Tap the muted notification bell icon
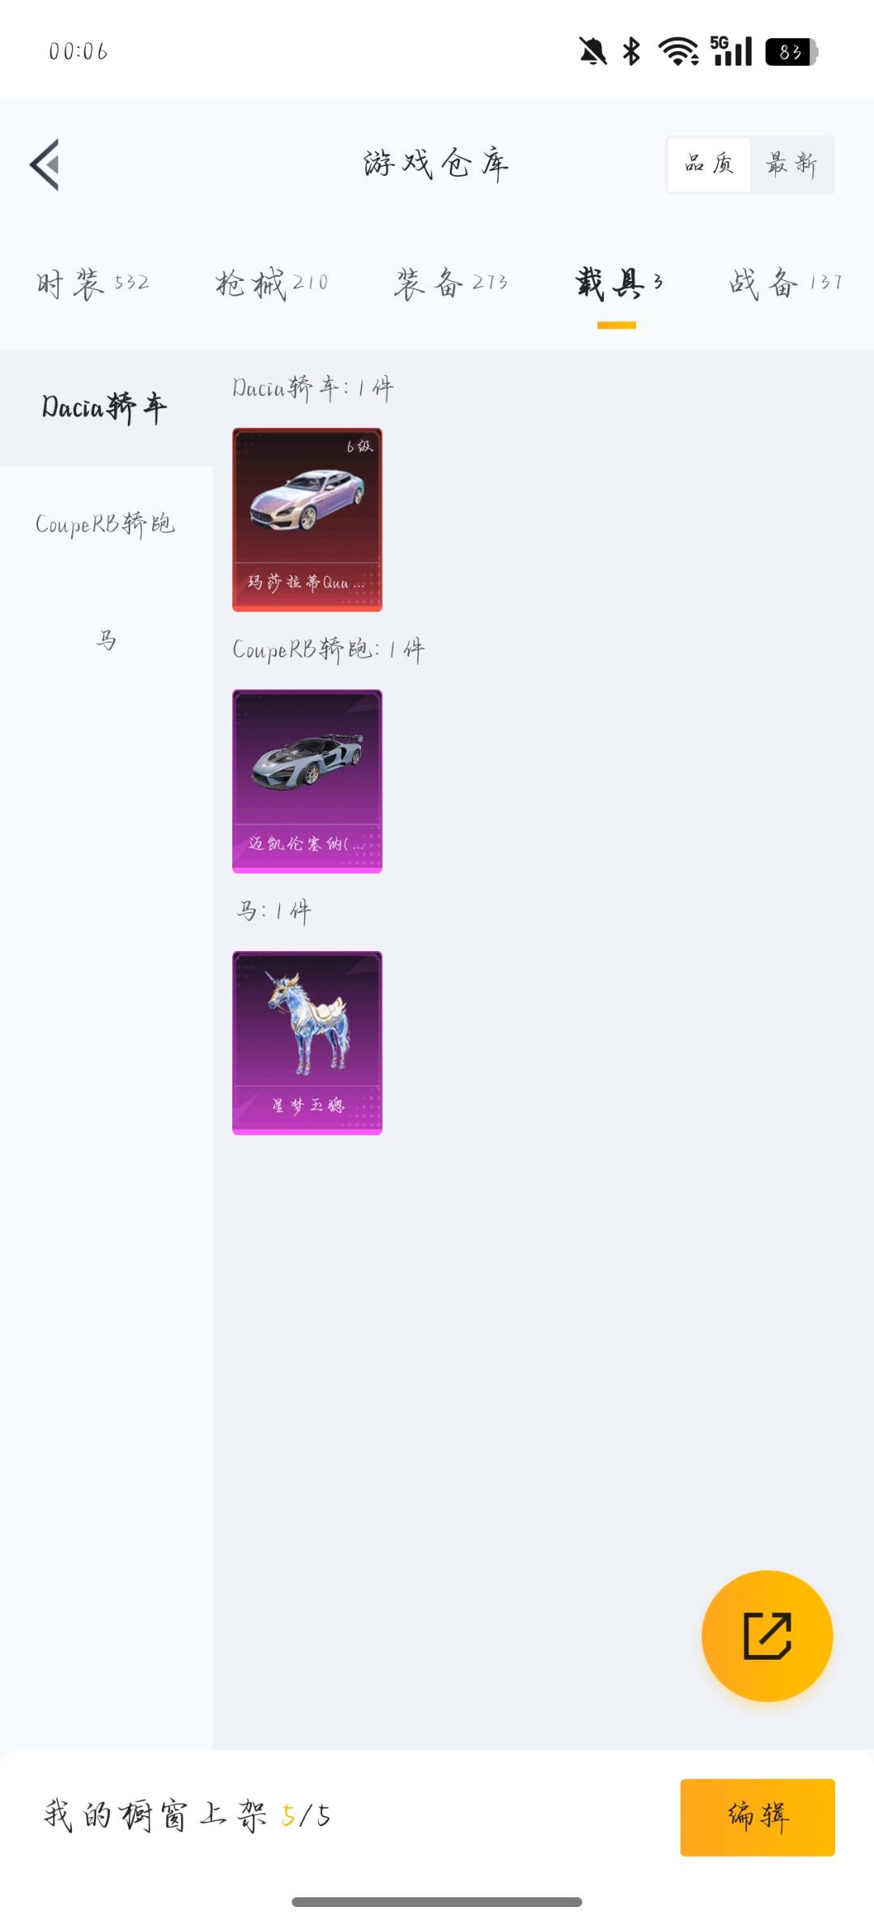Viewport: 874px width, 1924px height. click(x=592, y=52)
